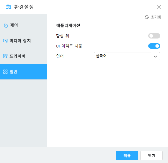
Task: Click the 일반 four-squares icon
Action: 5,72
